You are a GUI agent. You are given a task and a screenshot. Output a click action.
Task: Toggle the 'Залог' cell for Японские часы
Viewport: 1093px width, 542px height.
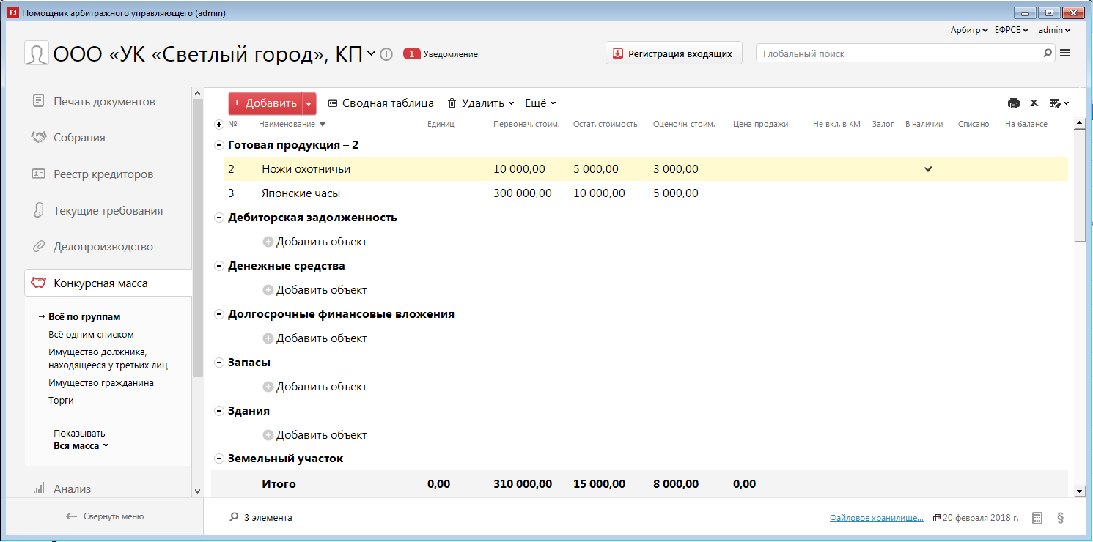[x=883, y=193]
